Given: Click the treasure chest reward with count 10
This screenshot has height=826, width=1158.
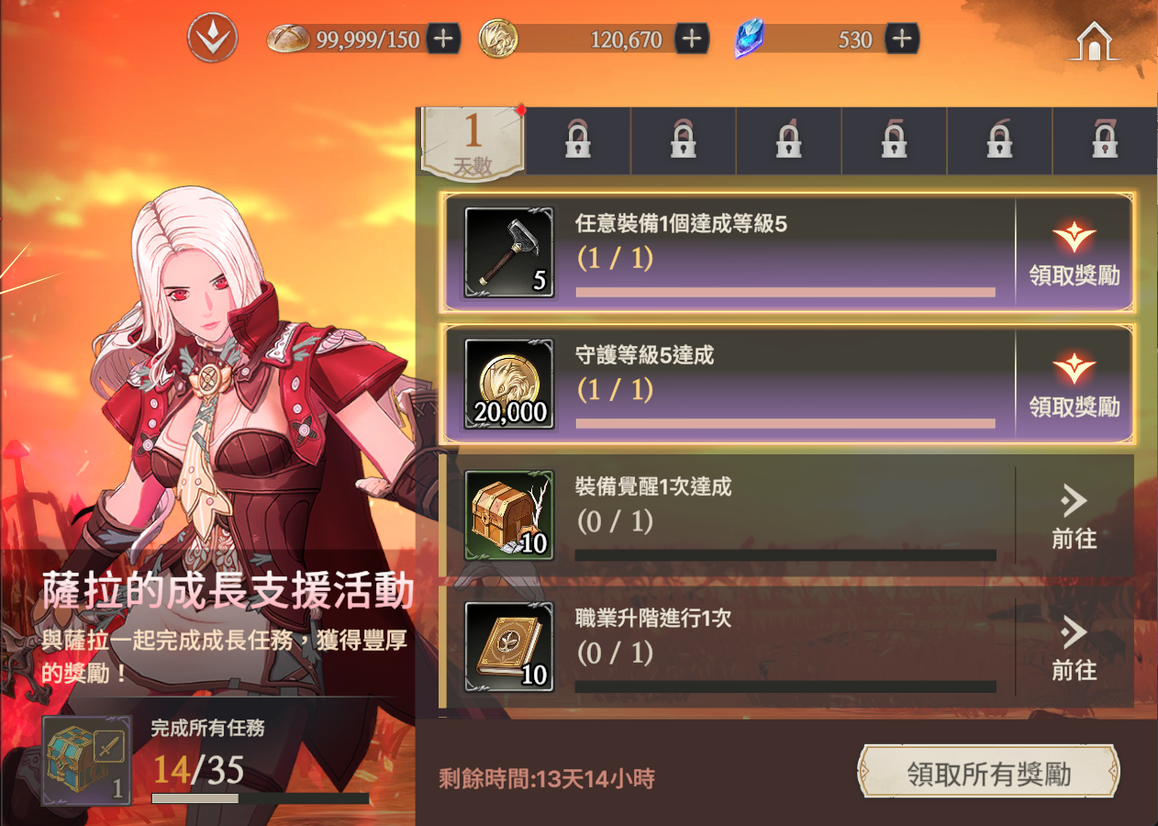Looking at the screenshot, I should [509, 515].
